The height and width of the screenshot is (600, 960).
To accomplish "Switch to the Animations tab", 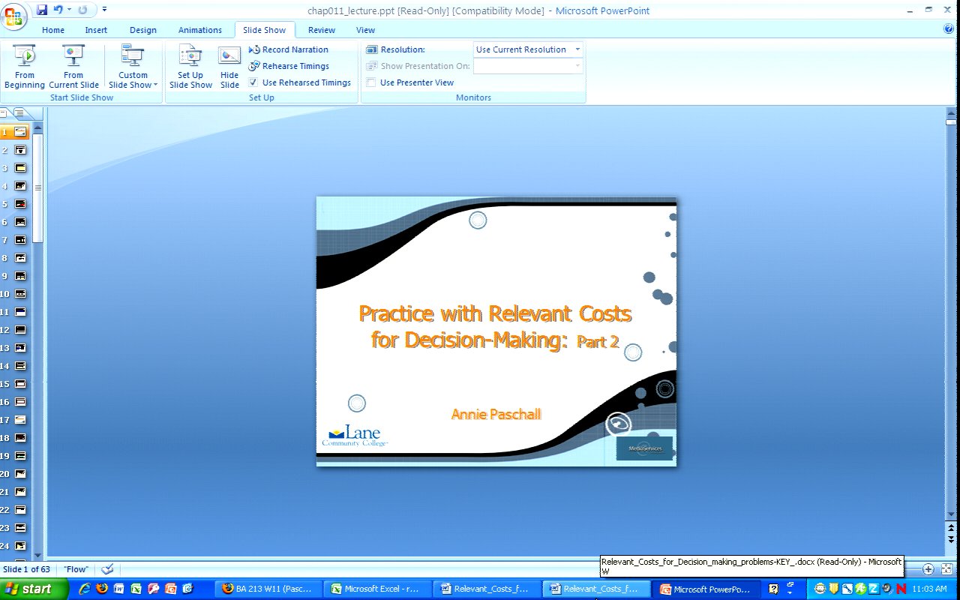I will tap(199, 30).
